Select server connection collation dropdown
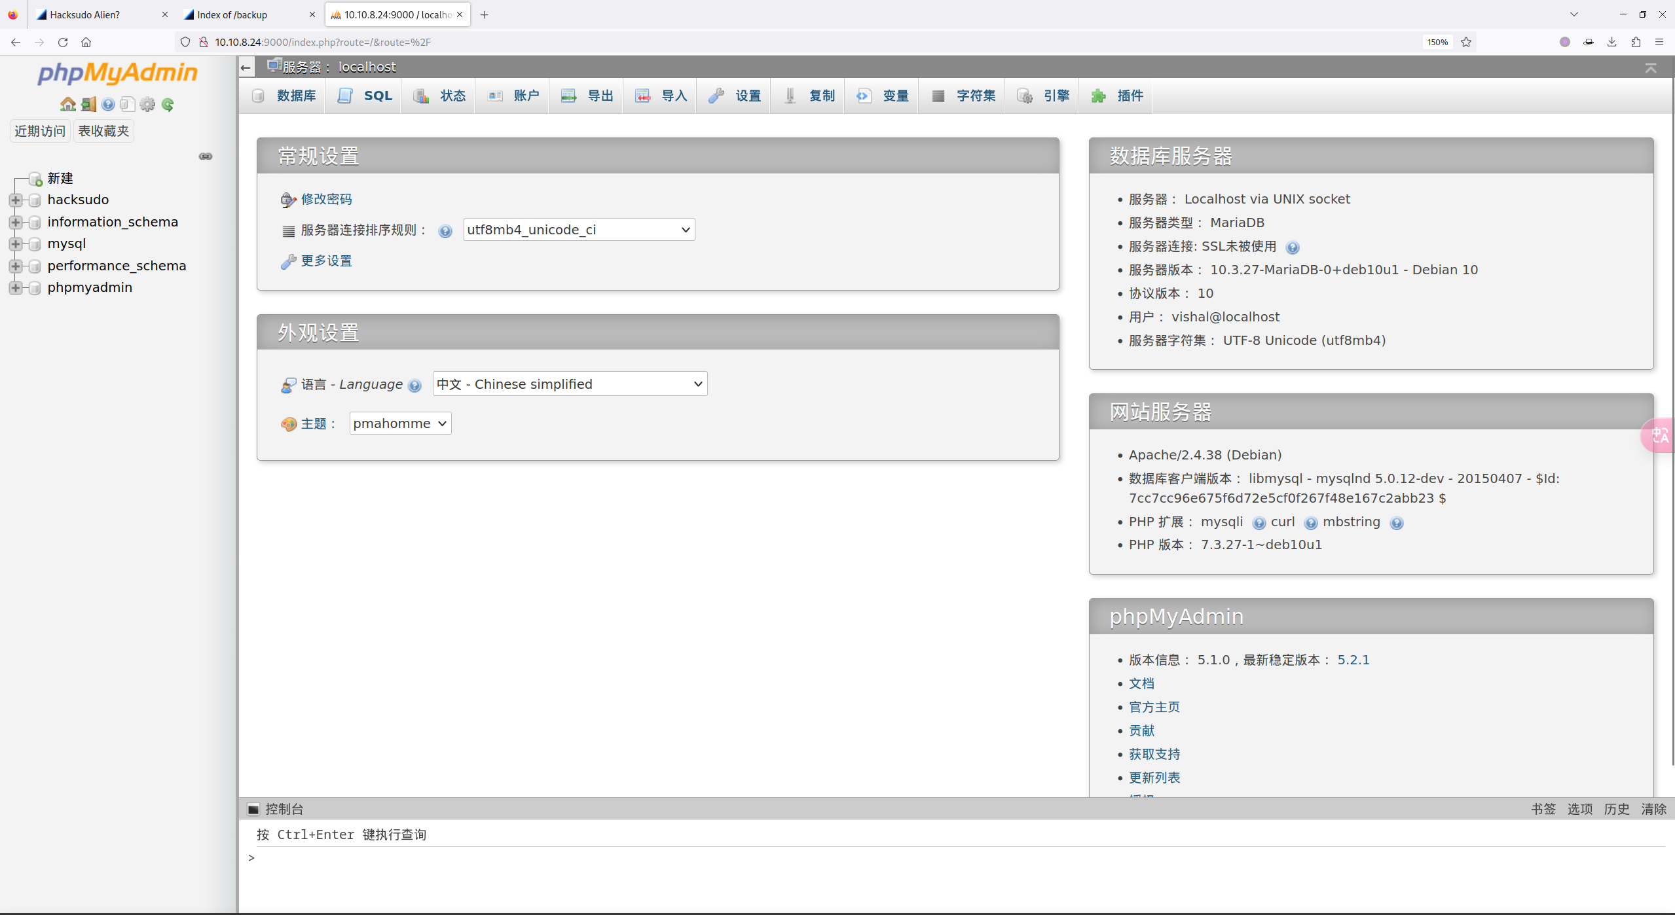This screenshot has width=1675, height=915. pyautogui.click(x=576, y=230)
